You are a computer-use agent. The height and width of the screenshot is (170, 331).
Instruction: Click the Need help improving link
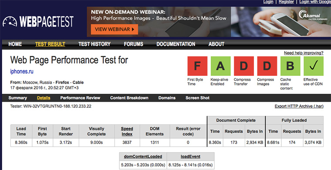coord(304,53)
